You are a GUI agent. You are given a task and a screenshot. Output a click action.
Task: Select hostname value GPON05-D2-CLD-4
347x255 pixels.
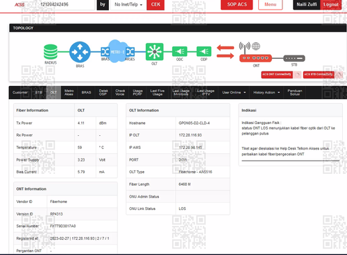(194, 123)
